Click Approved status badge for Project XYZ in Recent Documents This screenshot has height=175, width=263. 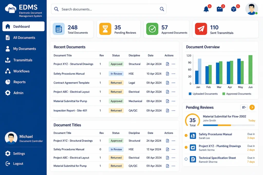pos(116,64)
